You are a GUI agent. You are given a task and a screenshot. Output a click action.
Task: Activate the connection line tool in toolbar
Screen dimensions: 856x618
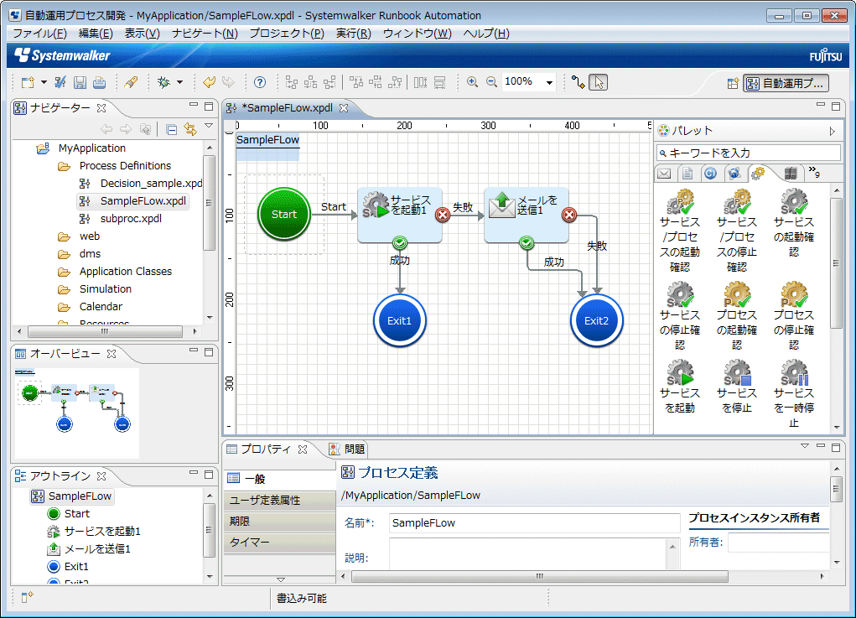578,82
